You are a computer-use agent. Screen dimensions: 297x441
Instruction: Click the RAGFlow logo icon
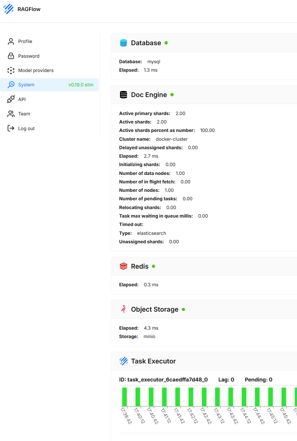(8, 9)
